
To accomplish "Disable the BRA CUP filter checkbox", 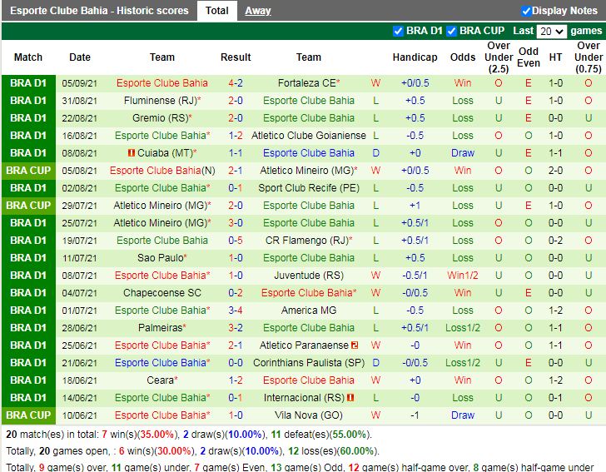I will [451, 31].
